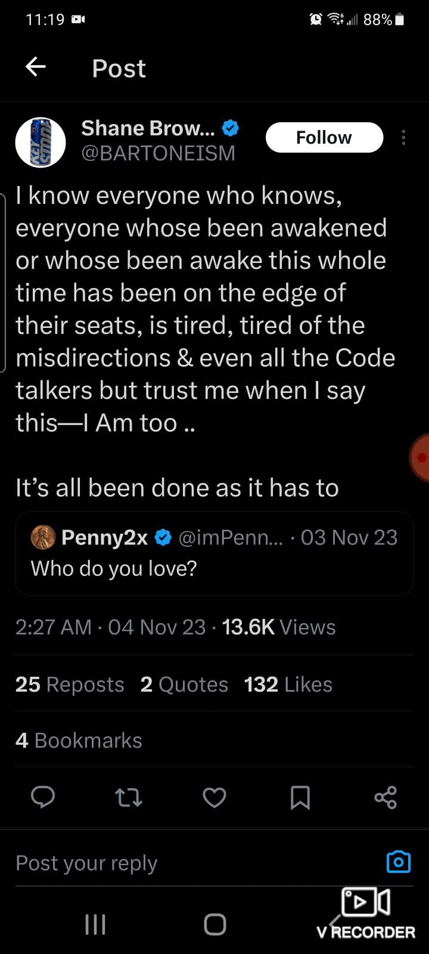Open the 2 Quotes list

coord(184,684)
